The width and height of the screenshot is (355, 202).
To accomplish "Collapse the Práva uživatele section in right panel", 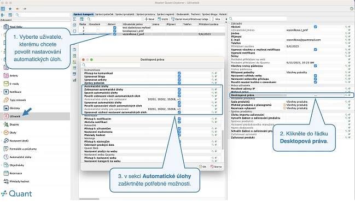I will pos(230,85).
